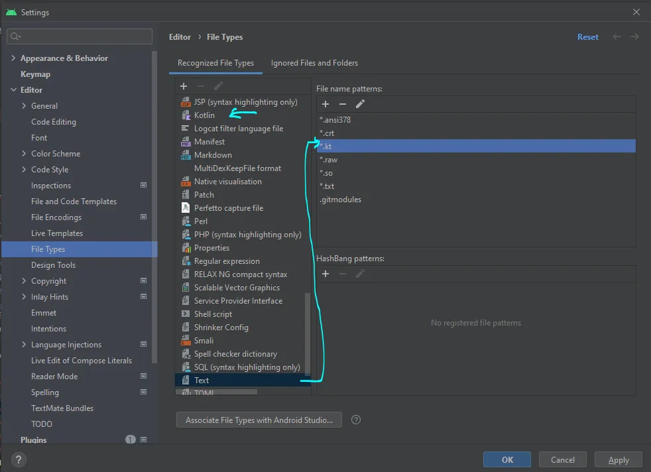Navigate back with the left arrow
The width and height of the screenshot is (651, 472).
617,37
